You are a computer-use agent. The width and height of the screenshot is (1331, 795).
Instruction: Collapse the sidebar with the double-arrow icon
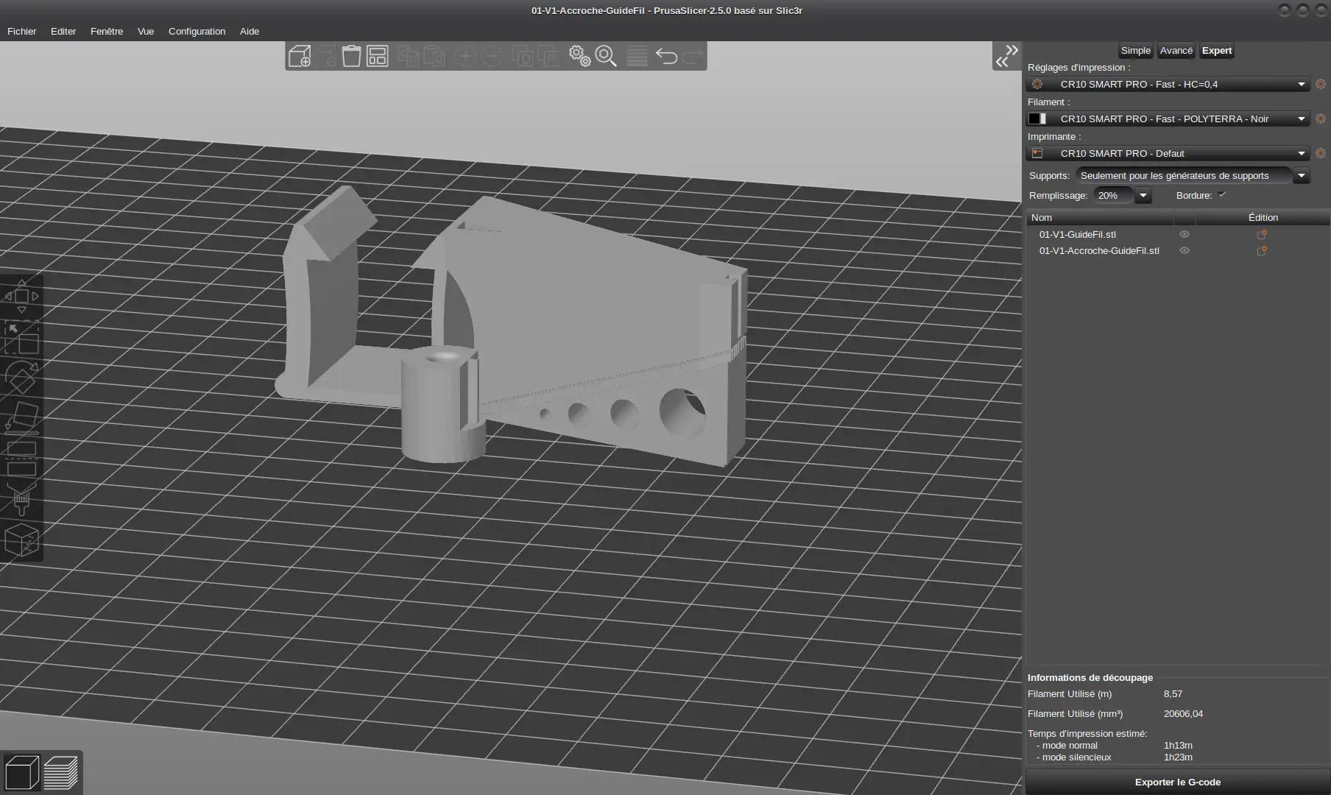[x=1006, y=56]
